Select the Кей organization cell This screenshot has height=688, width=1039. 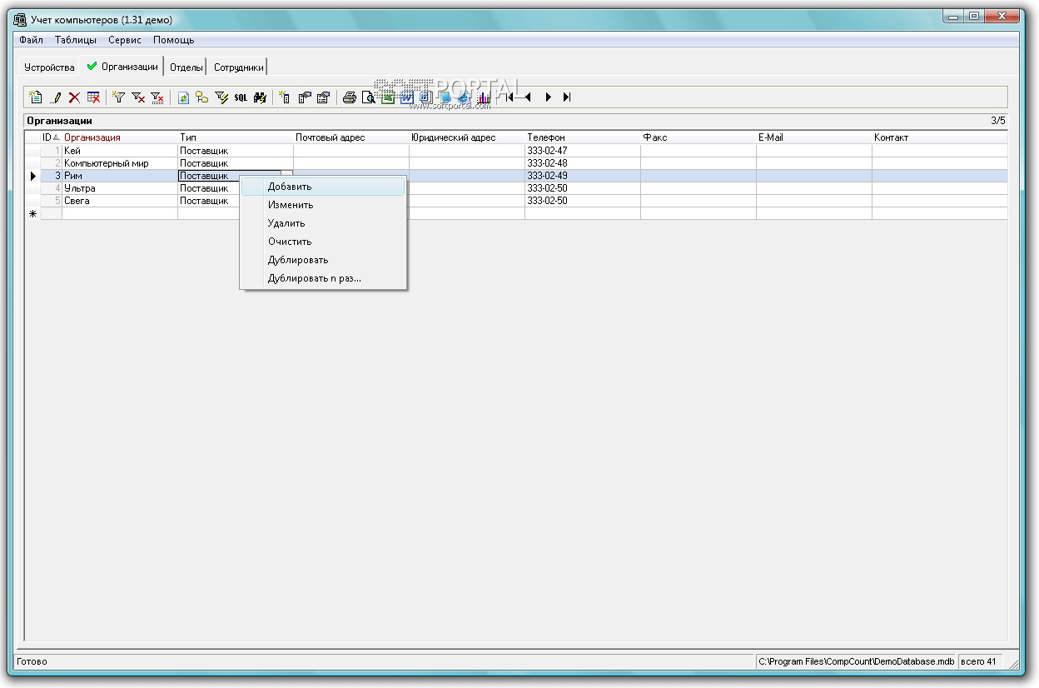click(x=120, y=151)
